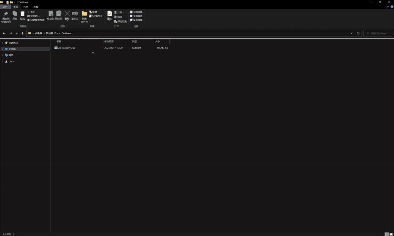Image resolution: width=394 pixels, height=236 pixels.
Task: Open the address bar history dropdown
Action: [x=351, y=33]
